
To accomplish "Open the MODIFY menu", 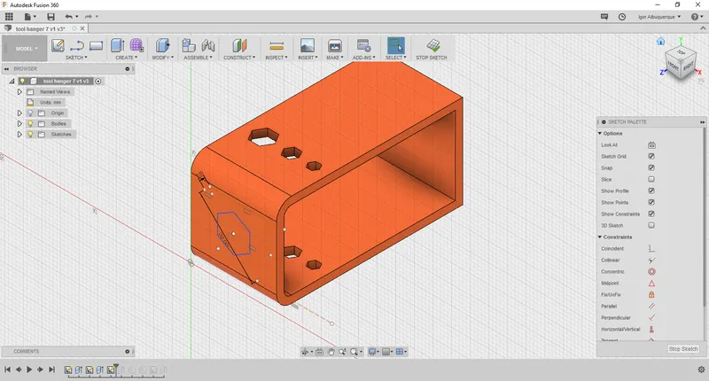I will click(x=162, y=58).
